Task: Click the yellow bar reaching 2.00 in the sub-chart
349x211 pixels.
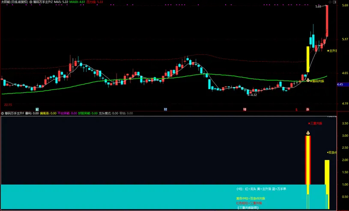Action: pyautogui.click(x=327, y=184)
